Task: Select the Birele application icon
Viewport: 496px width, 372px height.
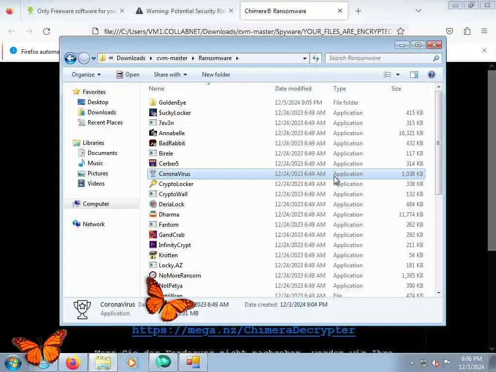Action: 153,153
